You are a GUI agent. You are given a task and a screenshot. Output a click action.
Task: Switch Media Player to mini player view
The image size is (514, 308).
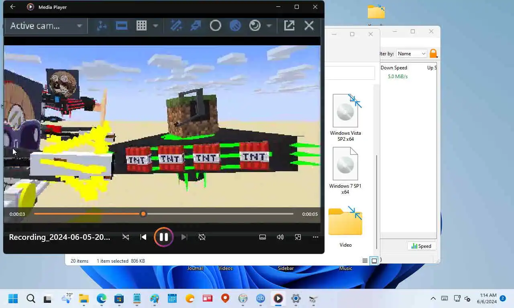298,237
